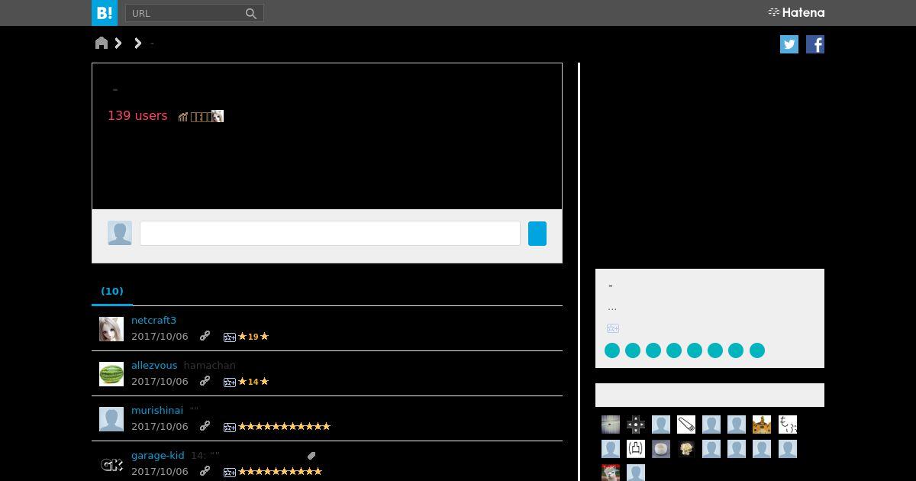Click your avatar beside comment box
The height and width of the screenshot is (481, 916).
pyautogui.click(x=120, y=233)
